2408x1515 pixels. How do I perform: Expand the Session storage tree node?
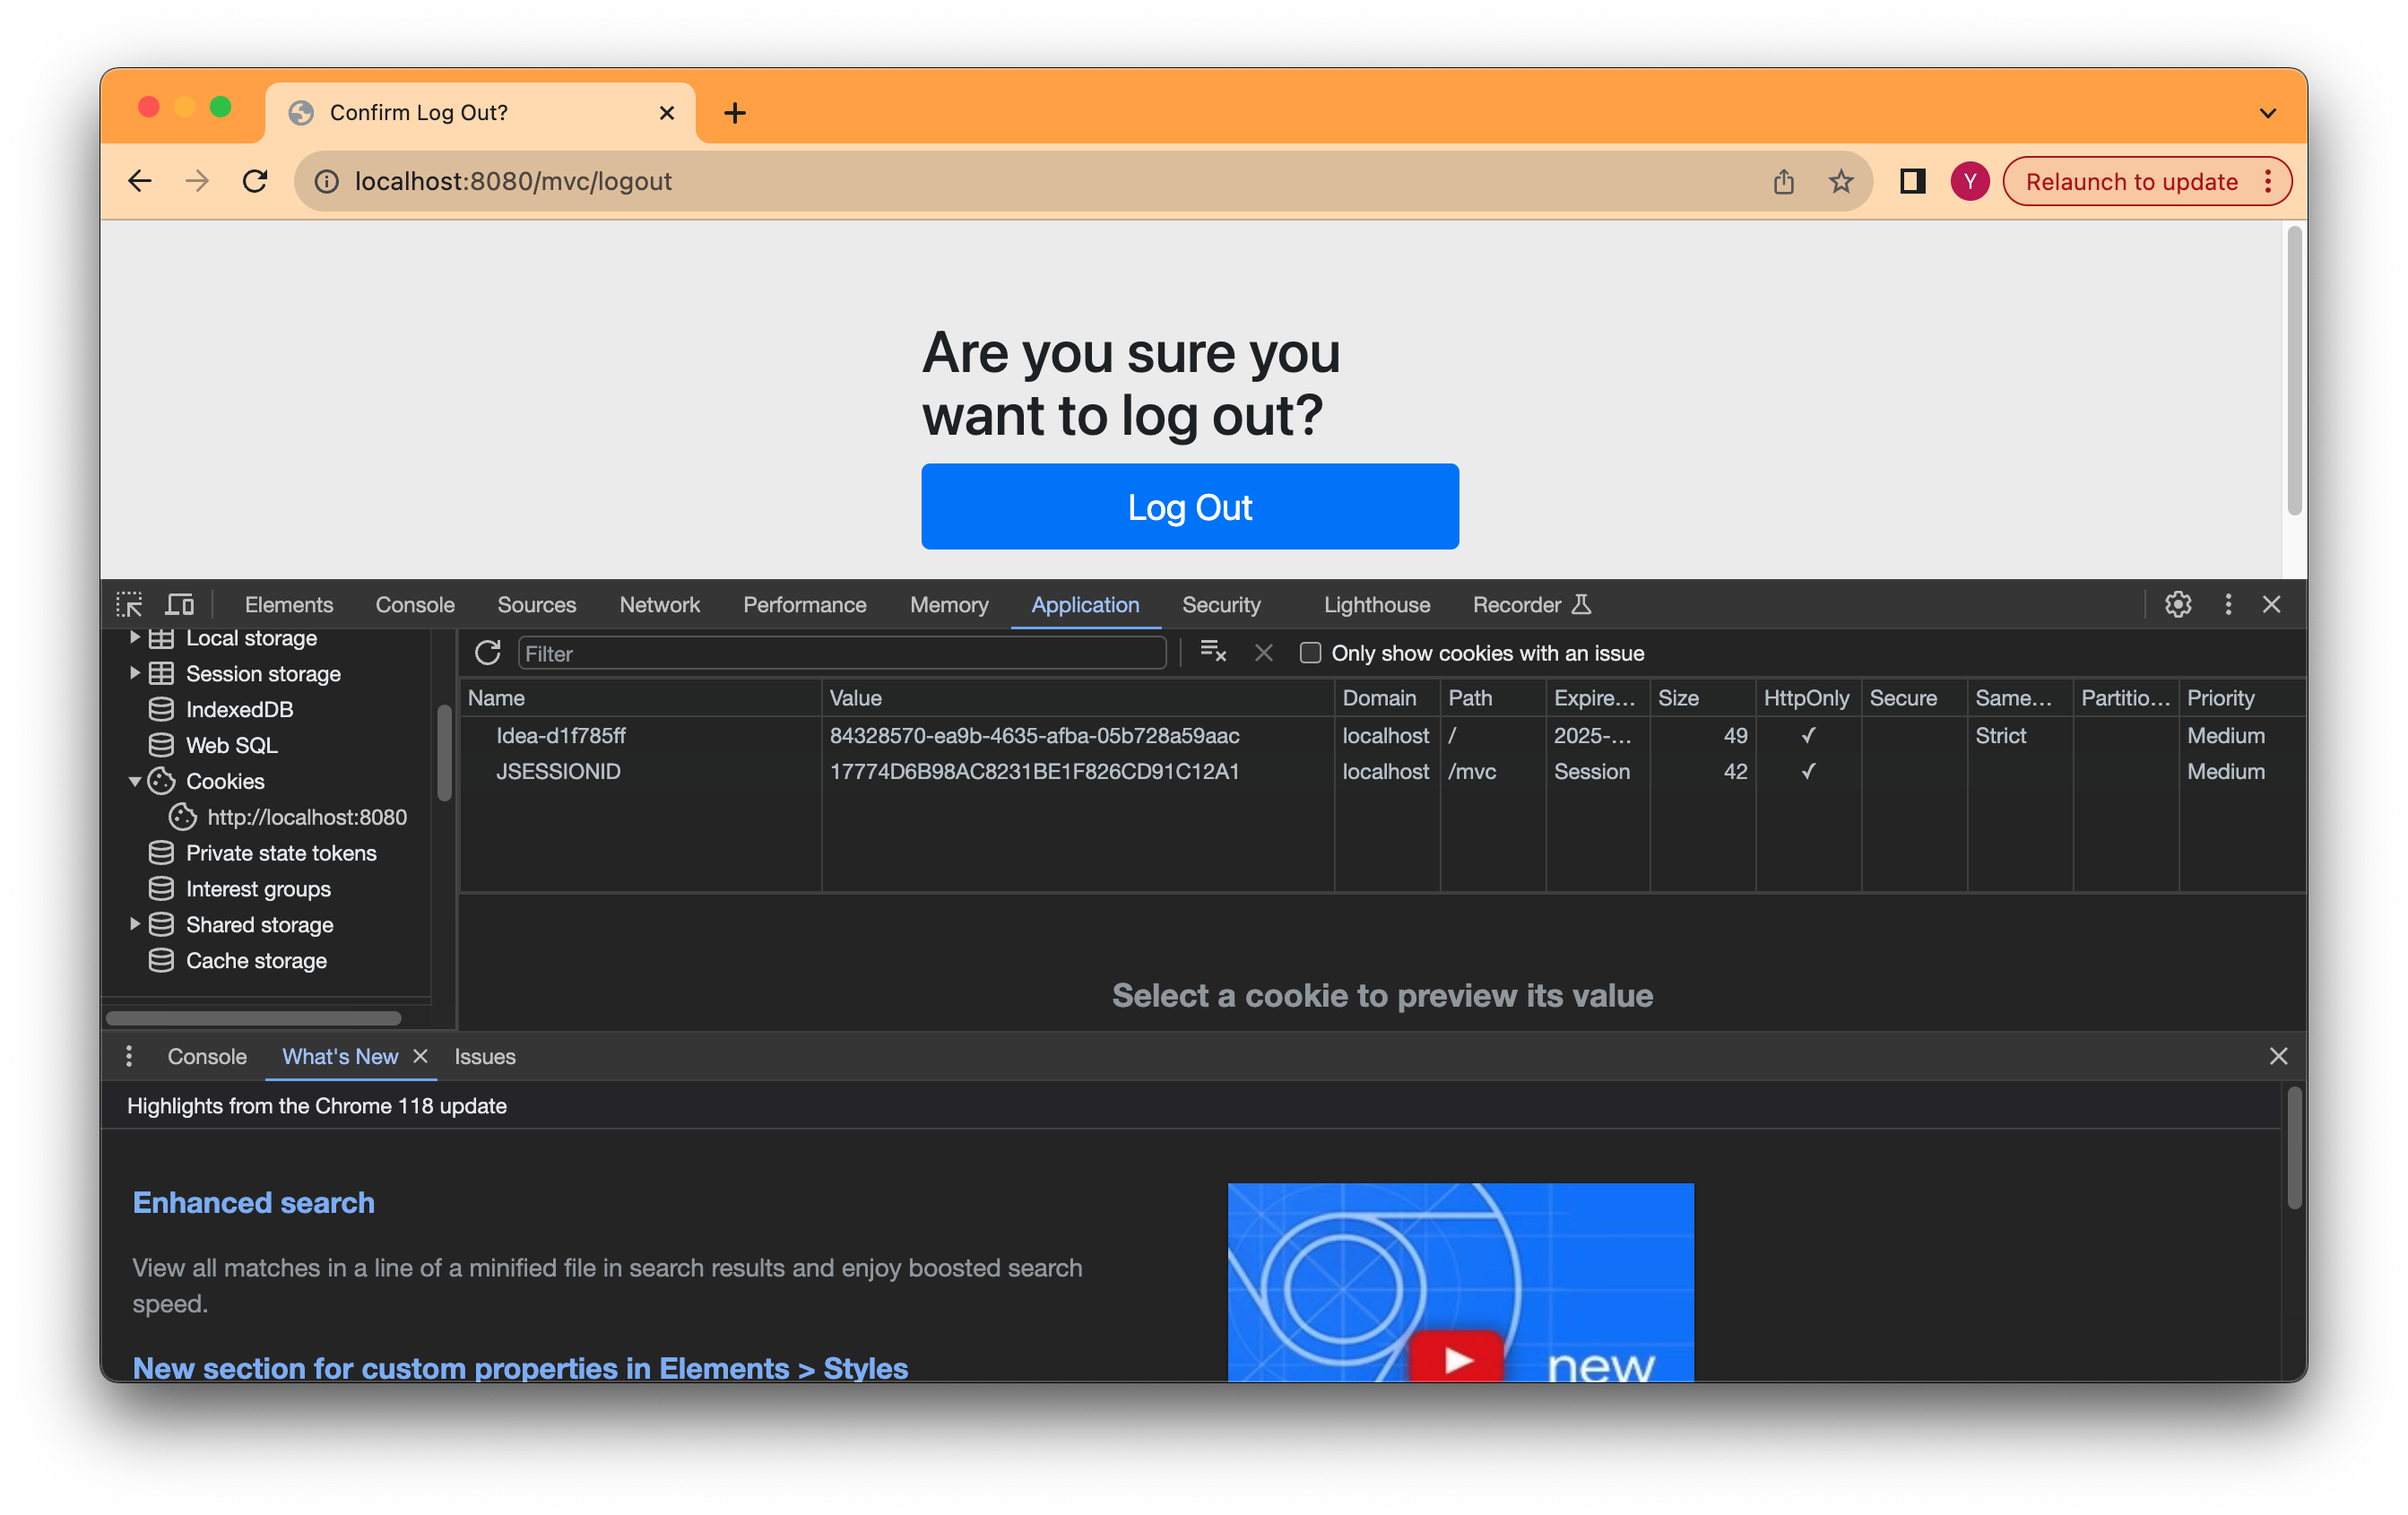(134, 673)
